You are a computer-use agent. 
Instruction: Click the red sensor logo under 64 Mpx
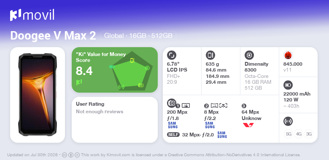coord(248,125)
